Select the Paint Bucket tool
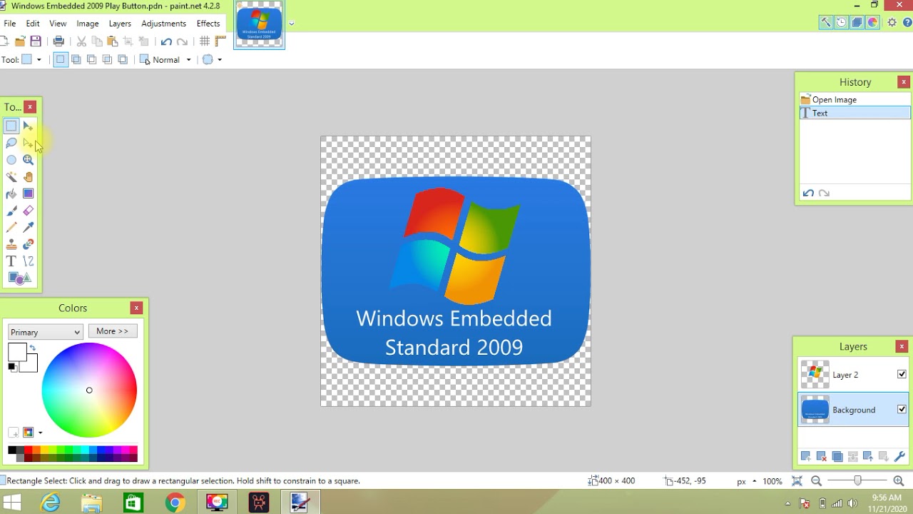This screenshot has height=514, width=913. [x=11, y=193]
